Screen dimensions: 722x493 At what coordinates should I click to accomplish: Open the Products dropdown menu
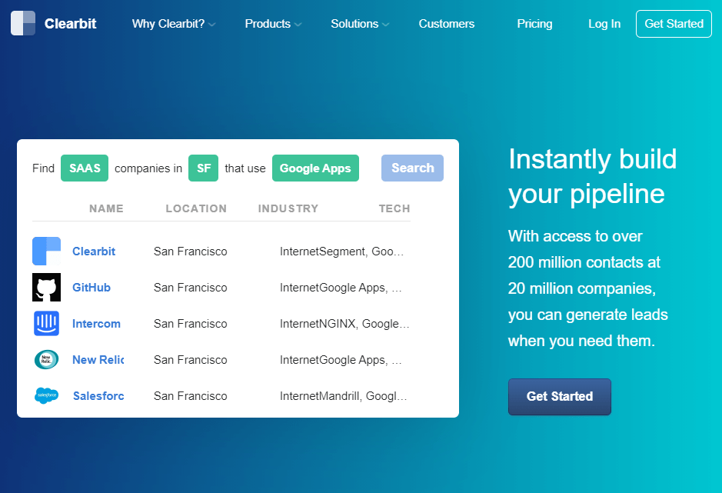tap(273, 24)
